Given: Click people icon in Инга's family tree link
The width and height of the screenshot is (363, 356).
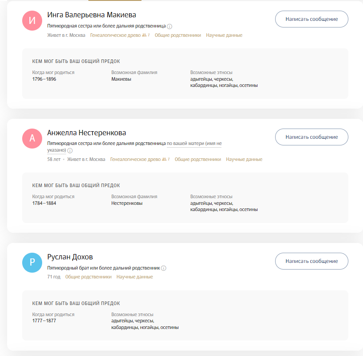Looking at the screenshot, I should [x=144, y=35].
